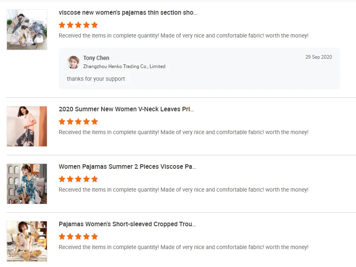Click the Tony Chen reviewer name
This screenshot has width=356, height=267.
click(96, 58)
